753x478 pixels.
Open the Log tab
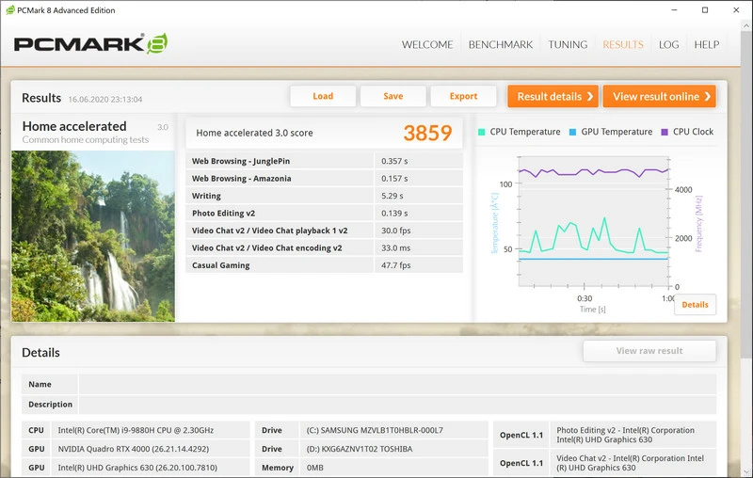(668, 44)
